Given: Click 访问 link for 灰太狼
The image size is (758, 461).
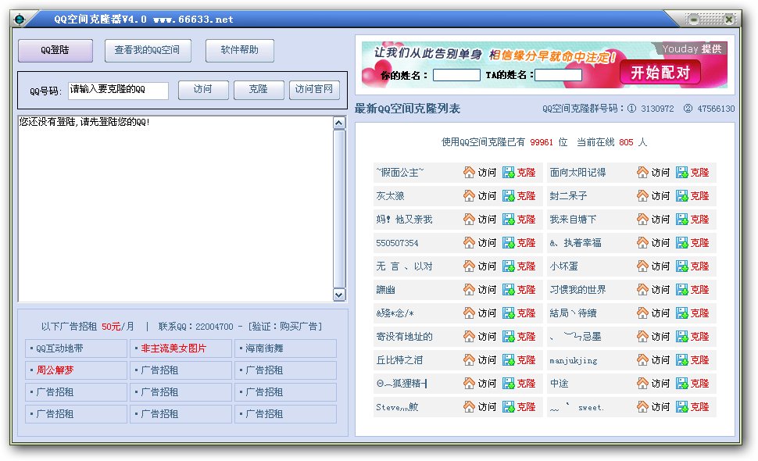Looking at the screenshot, I should point(487,195).
